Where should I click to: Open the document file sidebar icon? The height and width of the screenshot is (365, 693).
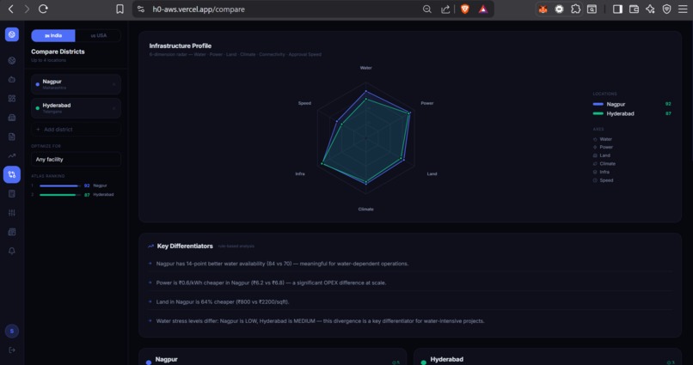(x=12, y=137)
